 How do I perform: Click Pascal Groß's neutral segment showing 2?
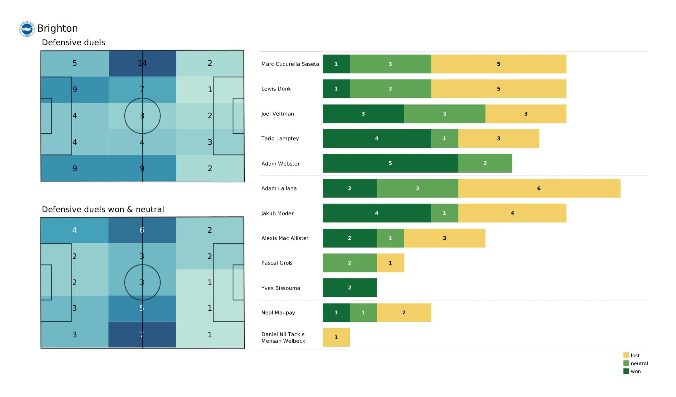[x=350, y=263]
